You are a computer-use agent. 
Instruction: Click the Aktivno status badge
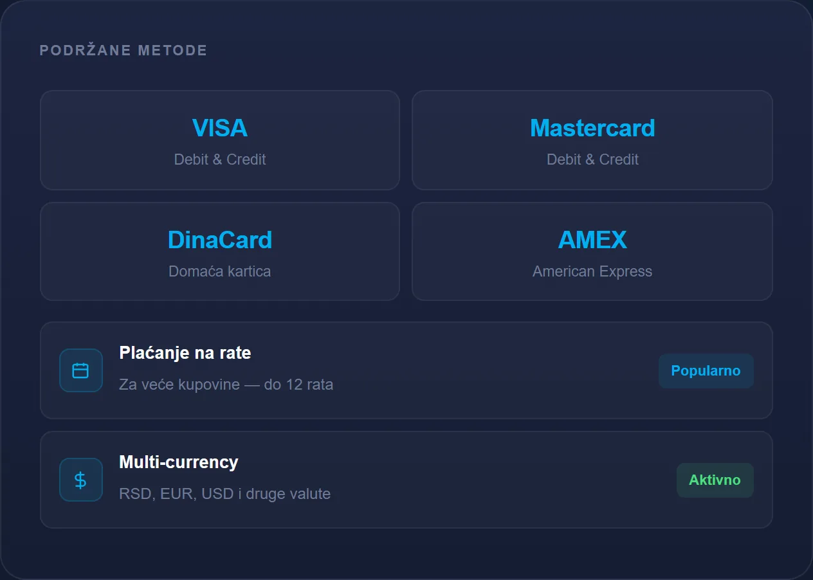pyautogui.click(x=715, y=480)
